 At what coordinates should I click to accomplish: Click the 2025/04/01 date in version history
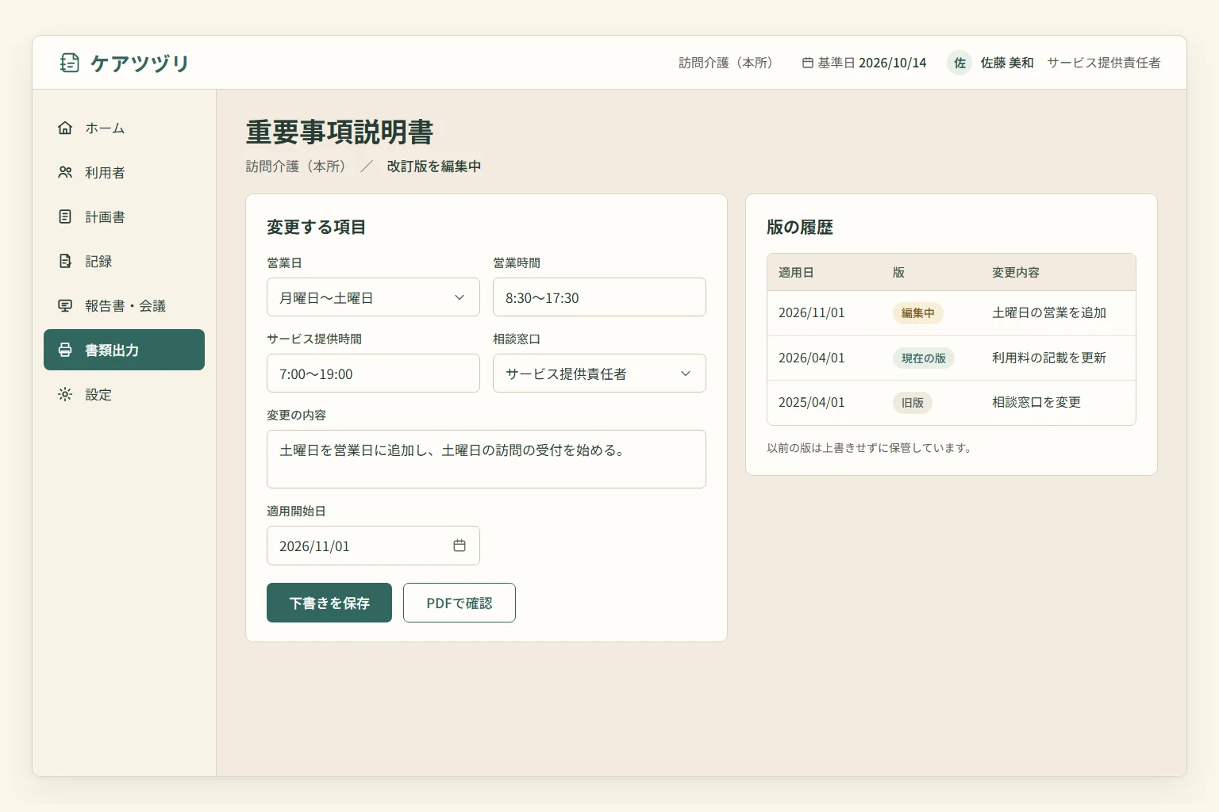pyautogui.click(x=812, y=403)
